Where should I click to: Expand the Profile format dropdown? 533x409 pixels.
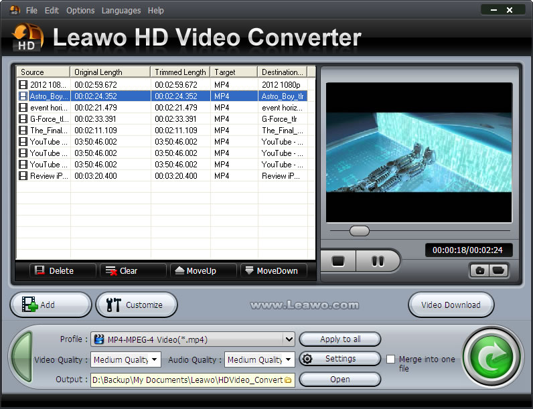tap(289, 339)
